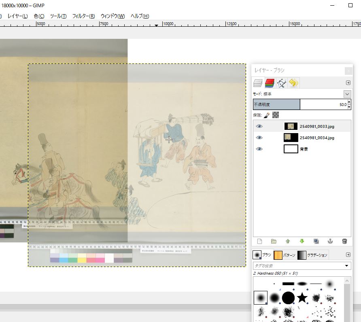
Task: Select the scattered chalk texture brush
Action: point(330,298)
